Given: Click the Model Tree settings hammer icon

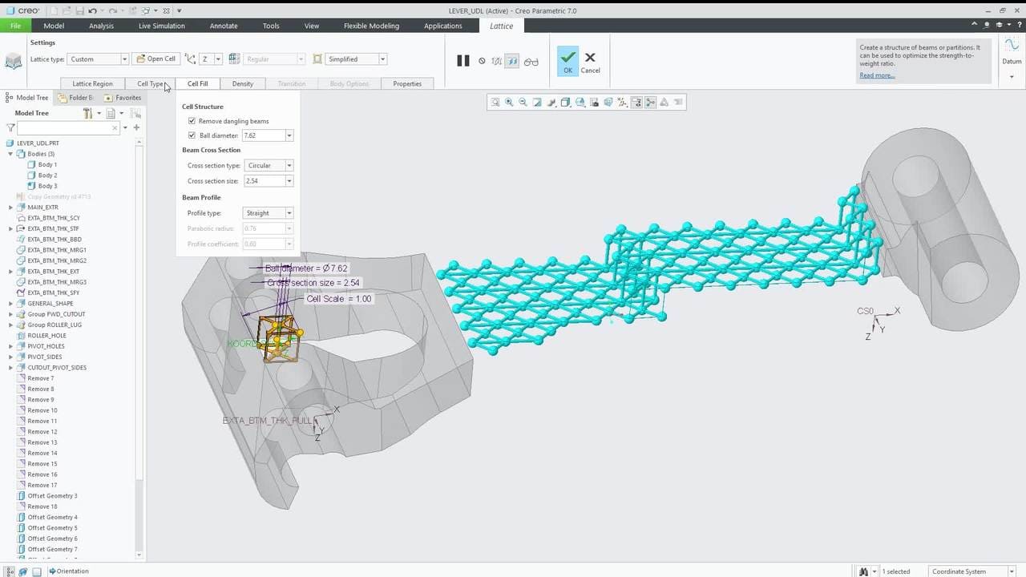Looking at the screenshot, I should point(89,114).
